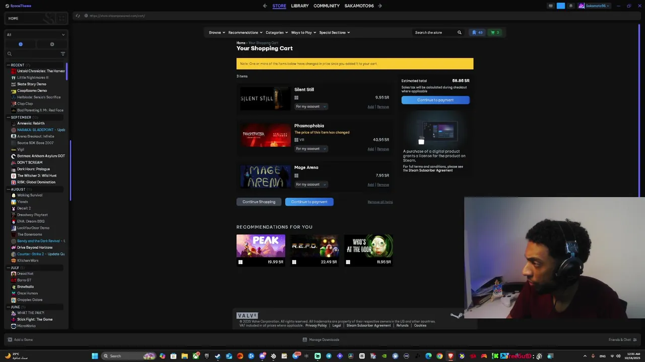The width and height of the screenshot is (645, 362).
Task: Open the green cart icon showing 3
Action: click(495, 33)
